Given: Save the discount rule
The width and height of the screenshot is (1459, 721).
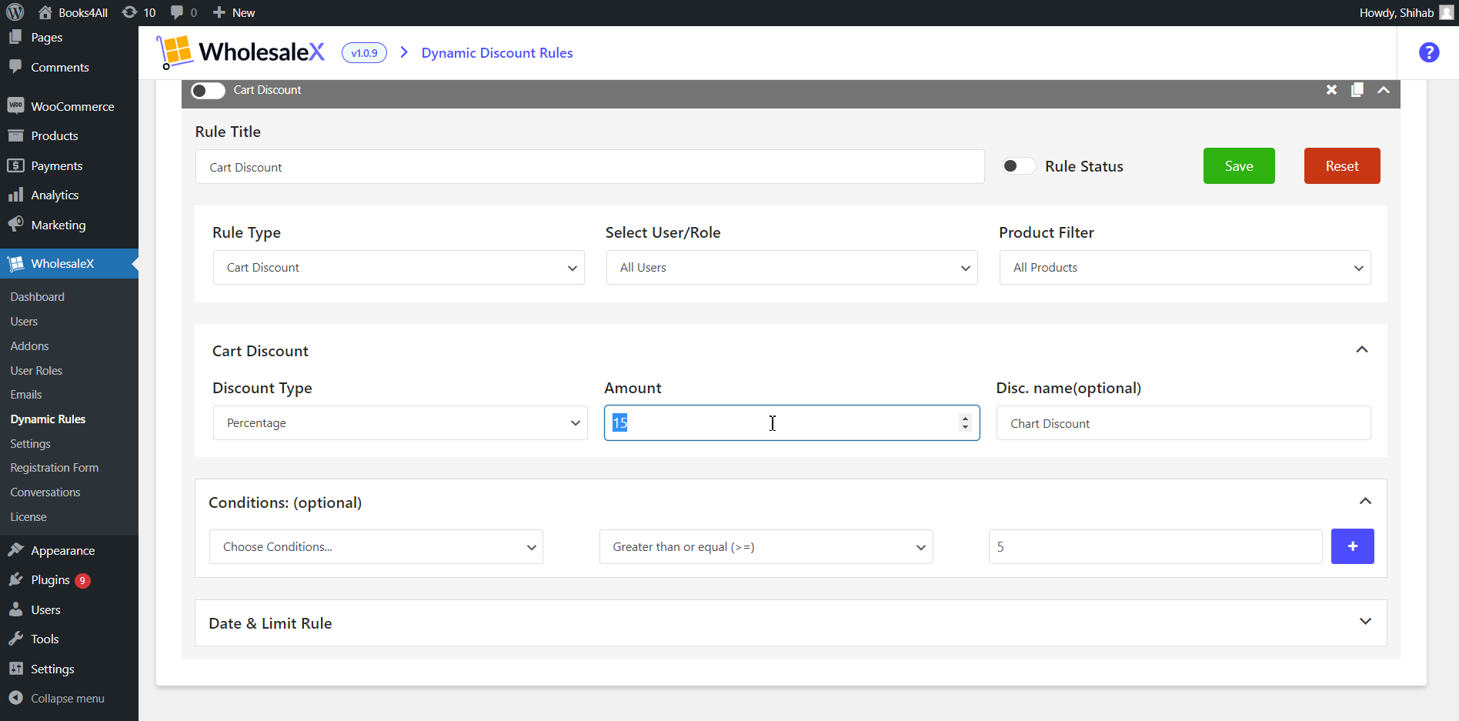Looking at the screenshot, I should tap(1239, 166).
